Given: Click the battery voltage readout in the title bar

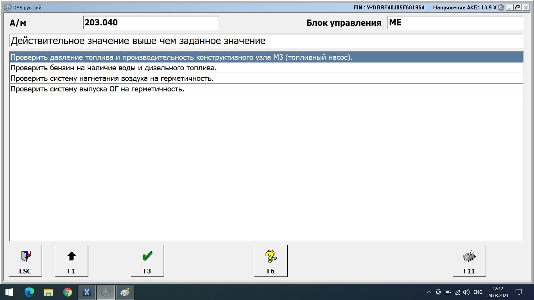Looking at the screenshot, I should click(465, 7).
